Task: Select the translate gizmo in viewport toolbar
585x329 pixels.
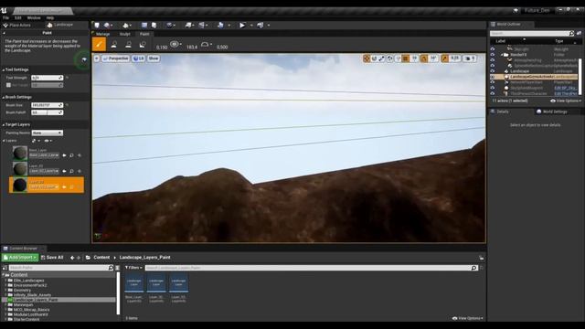Action: point(367,58)
